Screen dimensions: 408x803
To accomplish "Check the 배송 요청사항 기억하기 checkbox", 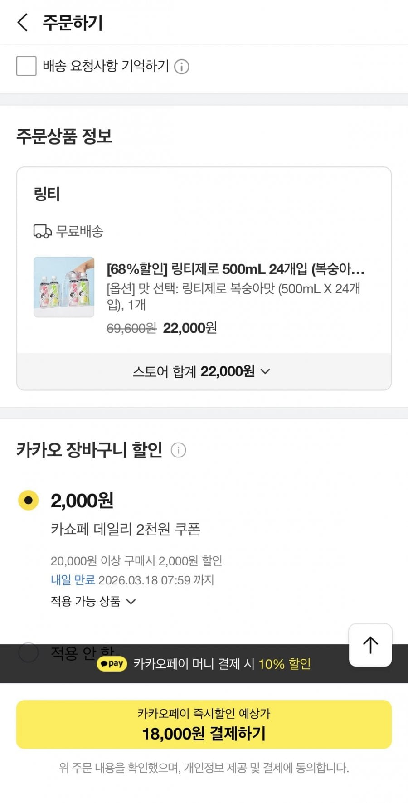I will pos(26,66).
